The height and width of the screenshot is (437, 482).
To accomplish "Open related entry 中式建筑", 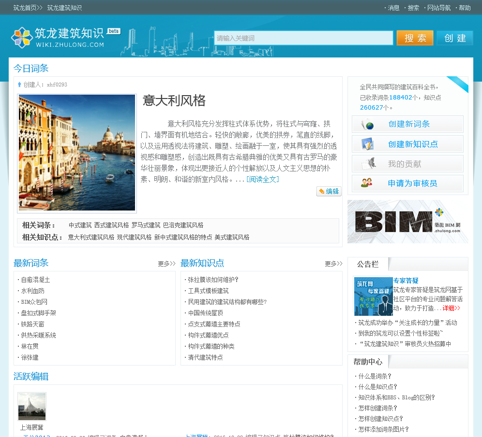I will 80,225.
